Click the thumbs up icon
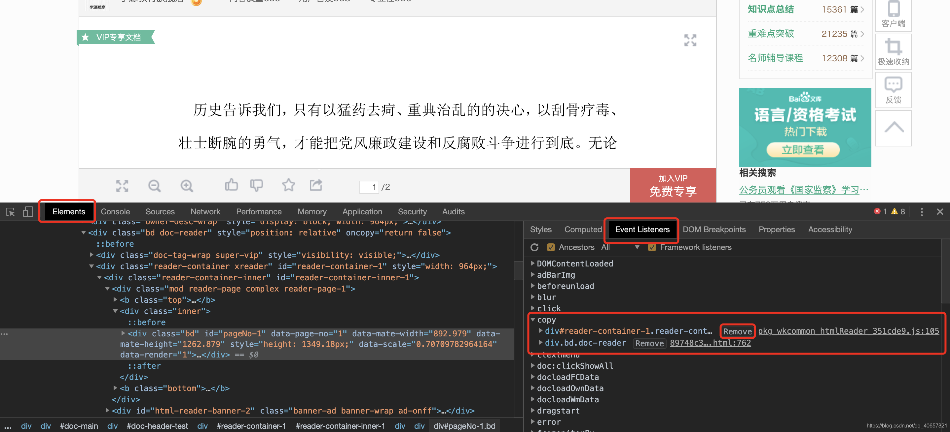 point(231,185)
